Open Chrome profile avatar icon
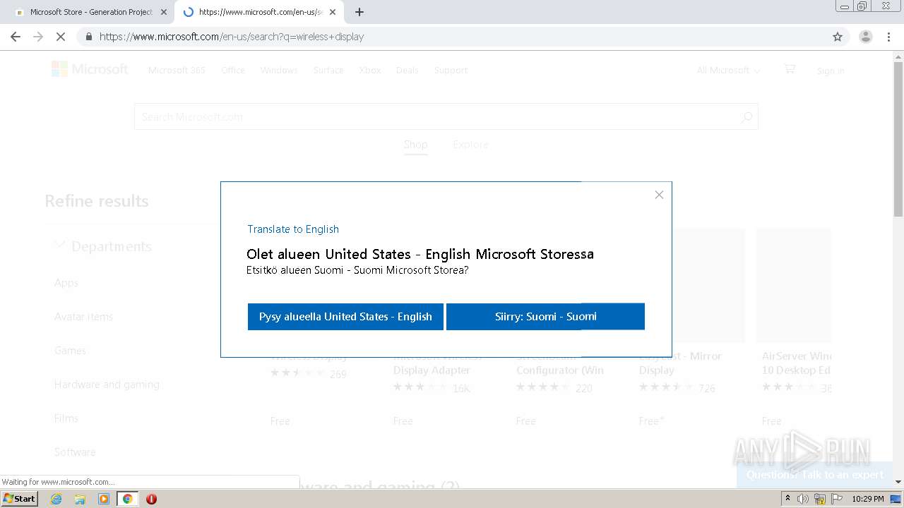 tap(866, 37)
